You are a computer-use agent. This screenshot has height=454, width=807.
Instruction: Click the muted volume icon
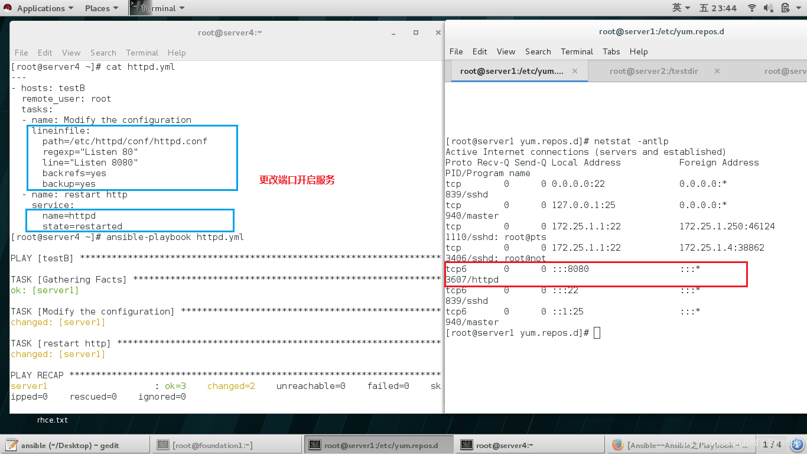point(767,8)
